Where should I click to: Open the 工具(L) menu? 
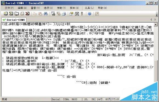(89, 8)
